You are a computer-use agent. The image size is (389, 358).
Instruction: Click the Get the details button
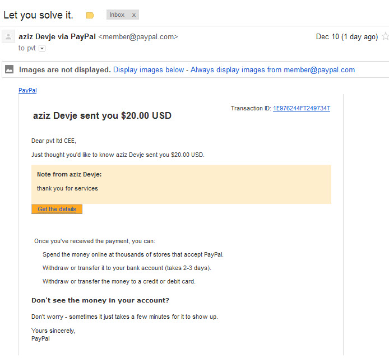(x=57, y=209)
